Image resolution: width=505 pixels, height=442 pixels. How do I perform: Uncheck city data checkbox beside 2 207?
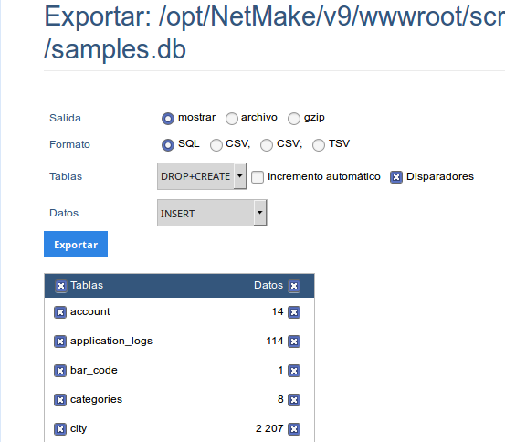[x=294, y=429]
